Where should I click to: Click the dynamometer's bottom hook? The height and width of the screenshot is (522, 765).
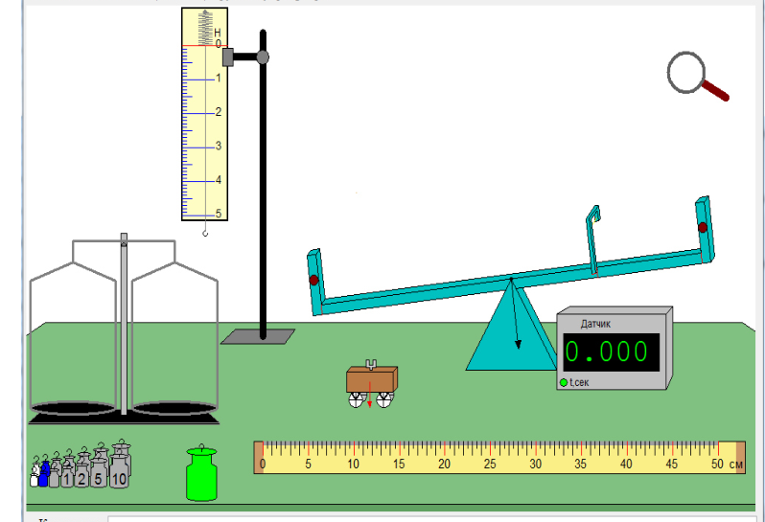[x=205, y=234]
